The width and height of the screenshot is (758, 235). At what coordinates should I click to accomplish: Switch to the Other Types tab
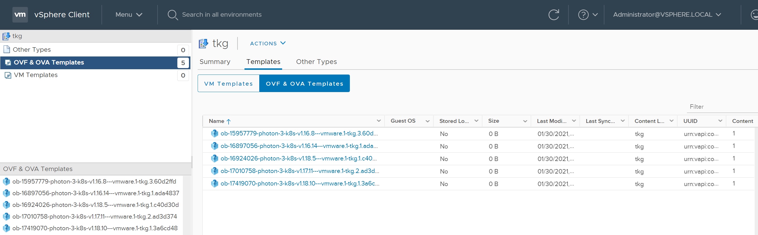click(x=316, y=62)
